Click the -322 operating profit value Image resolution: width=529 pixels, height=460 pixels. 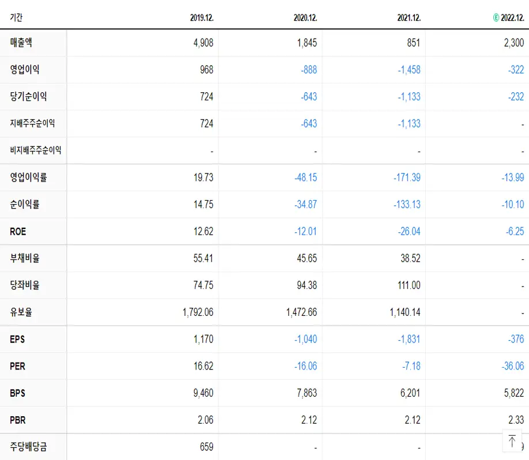pyautogui.click(x=516, y=70)
